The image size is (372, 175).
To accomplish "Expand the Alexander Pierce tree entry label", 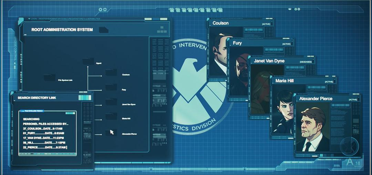I will (x=129, y=134).
